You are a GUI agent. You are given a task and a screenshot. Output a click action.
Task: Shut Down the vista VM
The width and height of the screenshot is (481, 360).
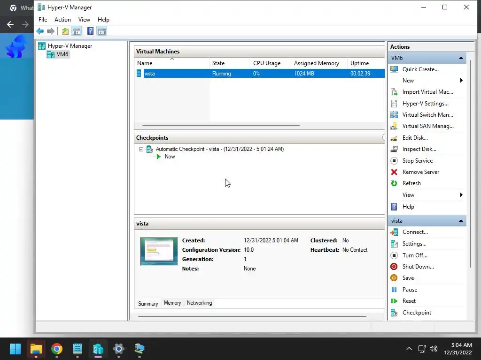(418, 267)
